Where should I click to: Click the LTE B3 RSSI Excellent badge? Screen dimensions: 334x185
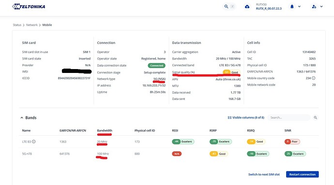183,142
